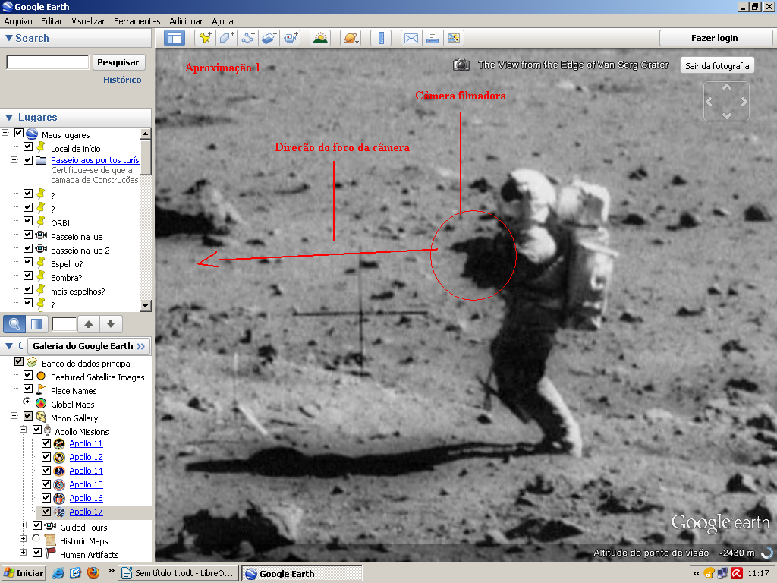
Task: Expand the Guided Tours tree node
Action: point(23,525)
